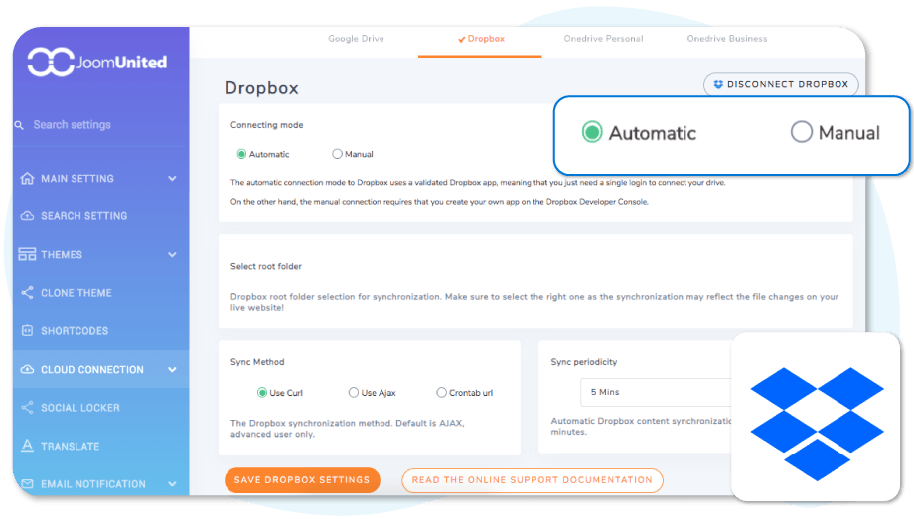Image resolution: width=914 pixels, height=519 pixels.
Task: Select the Automatic connecting mode radio
Action: (241, 154)
